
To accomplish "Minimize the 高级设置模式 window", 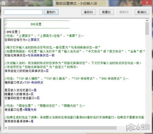I will tap(132, 3).
